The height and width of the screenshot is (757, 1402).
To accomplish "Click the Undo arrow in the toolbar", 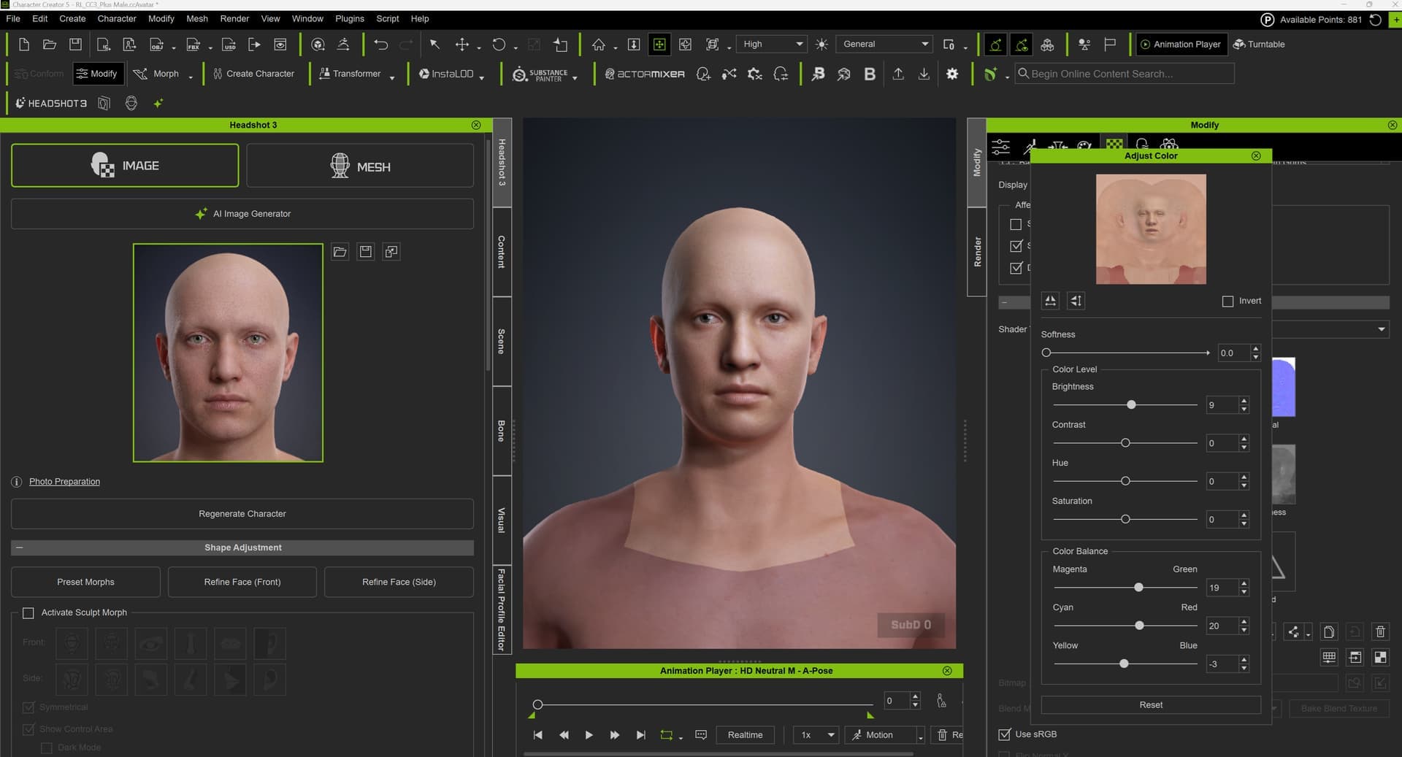I will point(380,45).
